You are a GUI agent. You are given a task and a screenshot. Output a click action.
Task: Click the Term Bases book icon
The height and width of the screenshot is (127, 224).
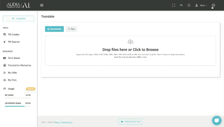click(x=5, y=58)
